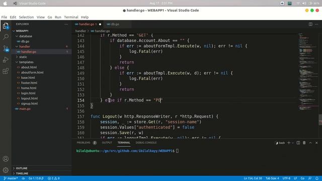Open the Run and Debug view
The width and height of the screenshot is (322, 181).
coord(6,60)
